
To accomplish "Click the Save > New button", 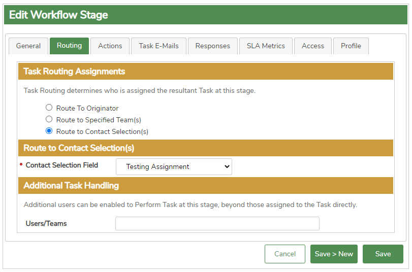I will click(334, 254).
